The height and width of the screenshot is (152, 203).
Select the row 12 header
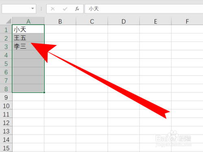point(6,122)
